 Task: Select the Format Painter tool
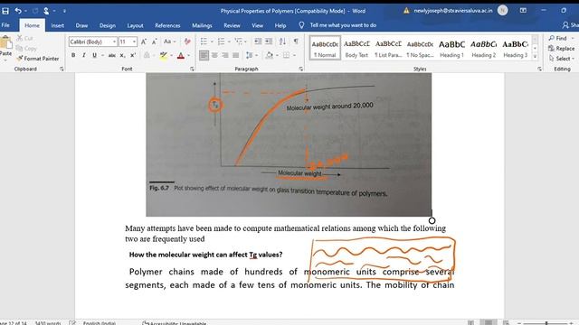pyautogui.click(x=38, y=59)
